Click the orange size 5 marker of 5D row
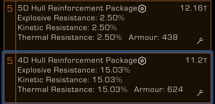 click(10, 9)
